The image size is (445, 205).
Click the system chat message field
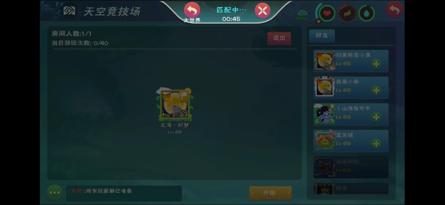pos(124,193)
